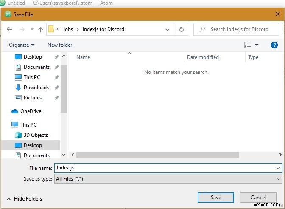Refresh the Indexjs for Discord folder
The height and width of the screenshot is (209, 285).
coord(181,29)
